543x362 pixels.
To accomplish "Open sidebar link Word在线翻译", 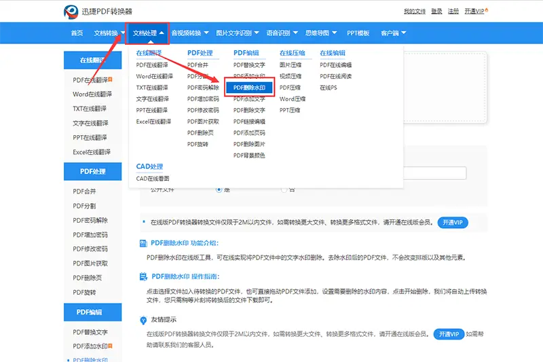I will (x=92, y=94).
